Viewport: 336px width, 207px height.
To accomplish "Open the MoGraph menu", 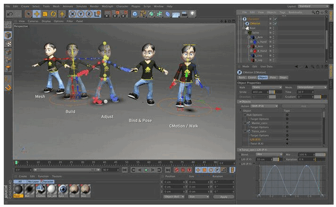I will (108, 6).
